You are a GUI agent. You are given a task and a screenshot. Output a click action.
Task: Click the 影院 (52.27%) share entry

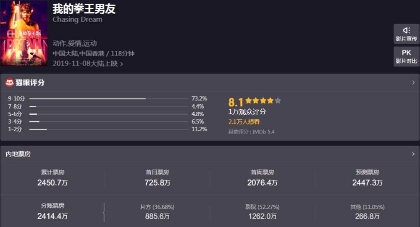point(262,212)
